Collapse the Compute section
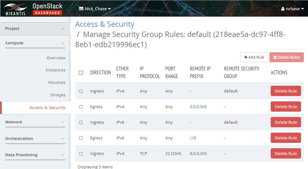This screenshot has height=169, width=308. pyautogui.click(x=35, y=43)
